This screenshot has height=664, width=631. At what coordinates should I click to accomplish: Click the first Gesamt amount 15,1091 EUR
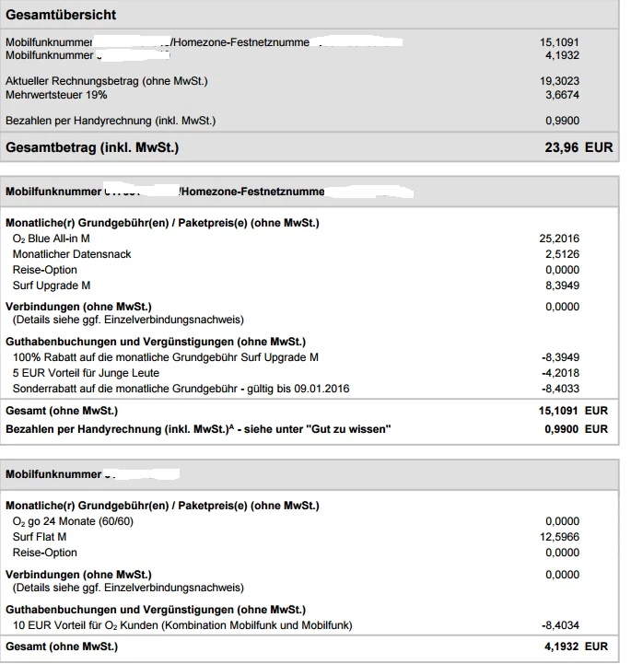573,411
